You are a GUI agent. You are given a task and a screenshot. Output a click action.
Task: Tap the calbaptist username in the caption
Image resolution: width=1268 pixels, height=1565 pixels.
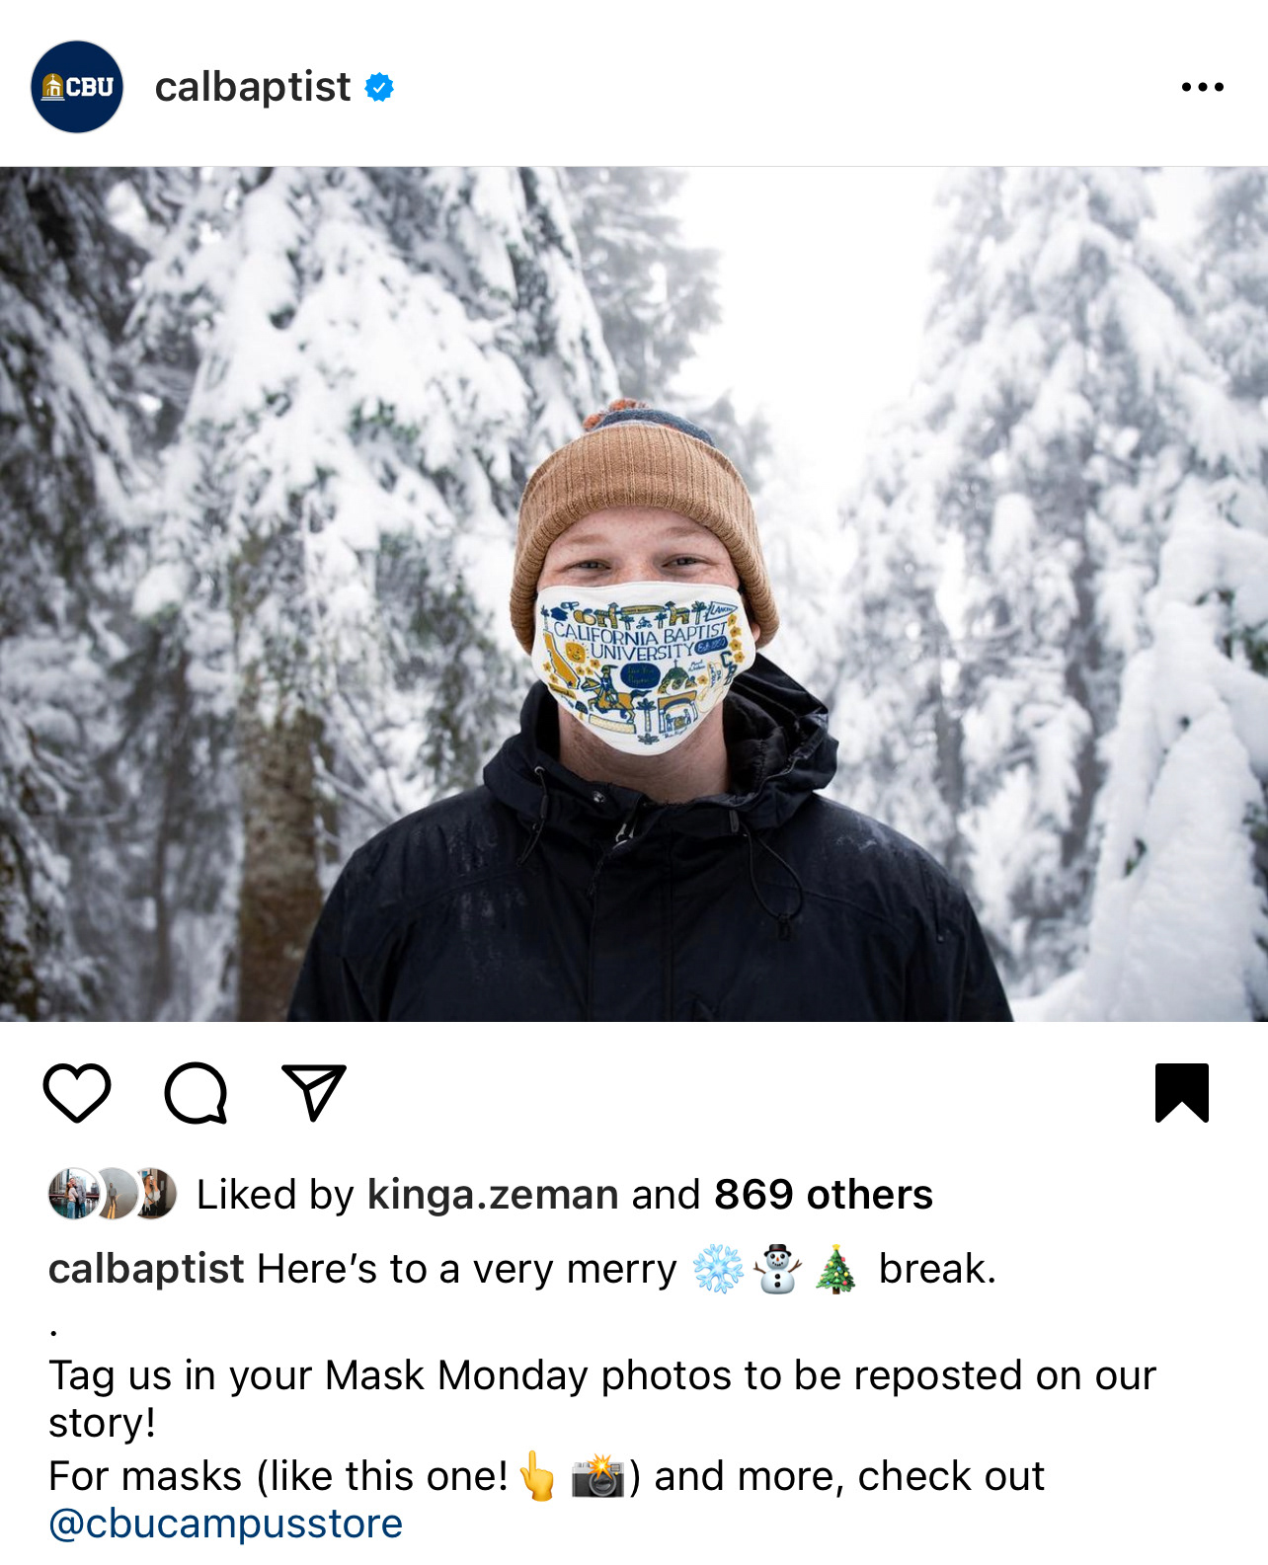pyautogui.click(x=146, y=1269)
